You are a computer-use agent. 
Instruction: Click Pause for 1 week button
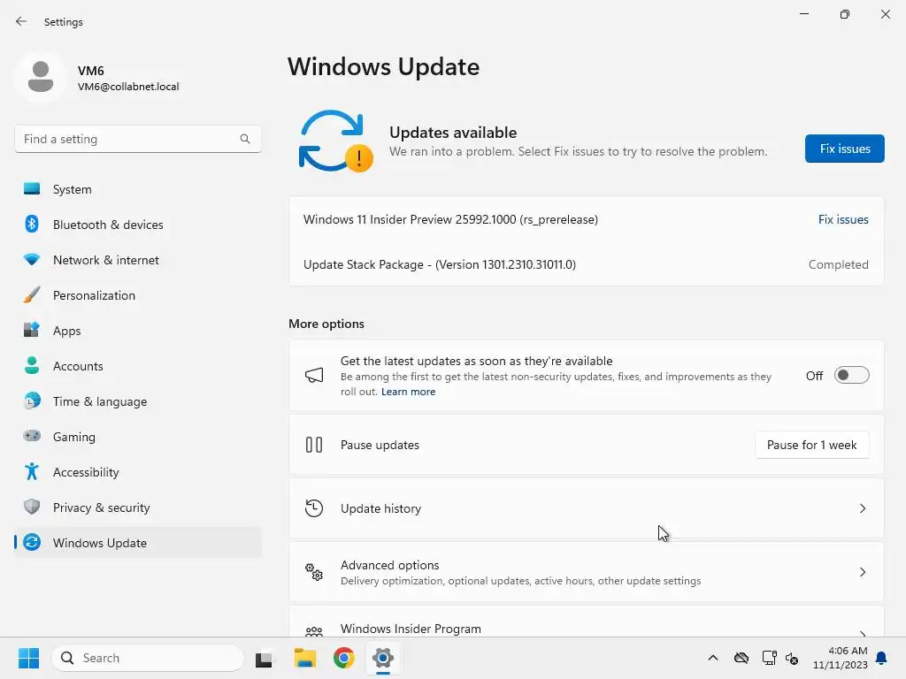[x=812, y=445]
